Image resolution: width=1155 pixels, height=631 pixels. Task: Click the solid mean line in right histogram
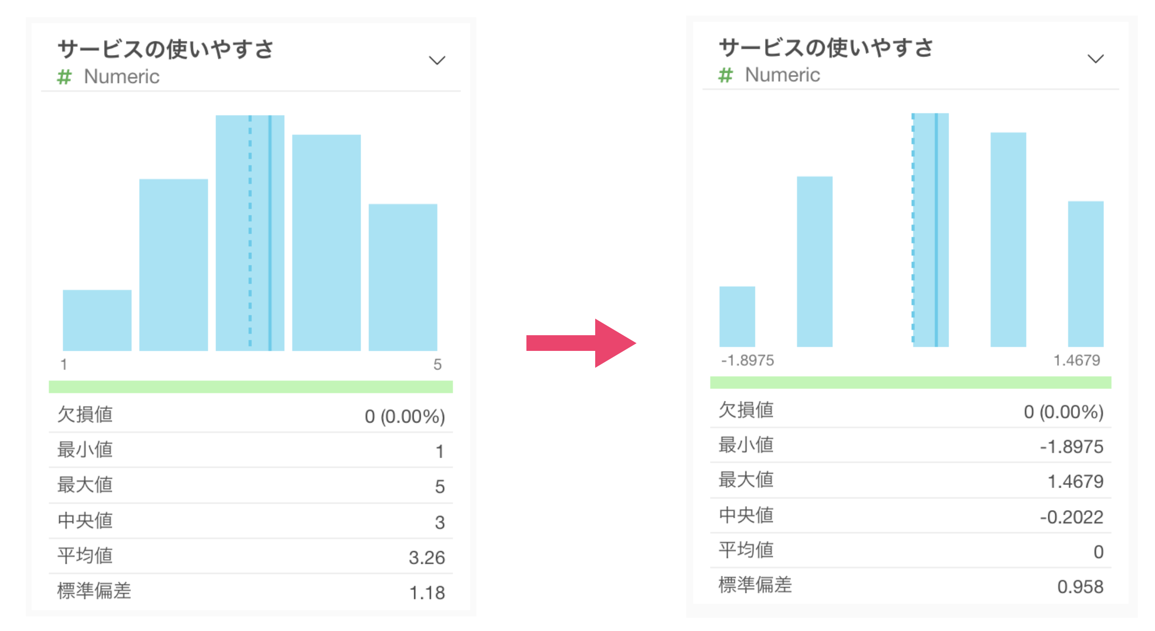[x=936, y=230]
